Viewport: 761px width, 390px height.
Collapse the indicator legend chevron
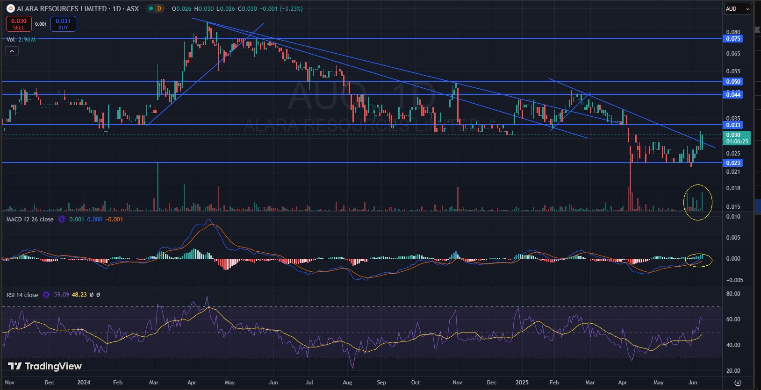[12, 51]
